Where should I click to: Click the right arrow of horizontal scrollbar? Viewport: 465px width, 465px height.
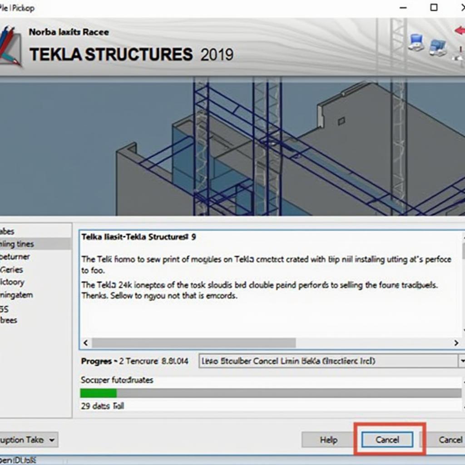pos(456,343)
